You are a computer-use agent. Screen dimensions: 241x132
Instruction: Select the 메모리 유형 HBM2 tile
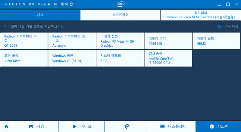point(216,41)
